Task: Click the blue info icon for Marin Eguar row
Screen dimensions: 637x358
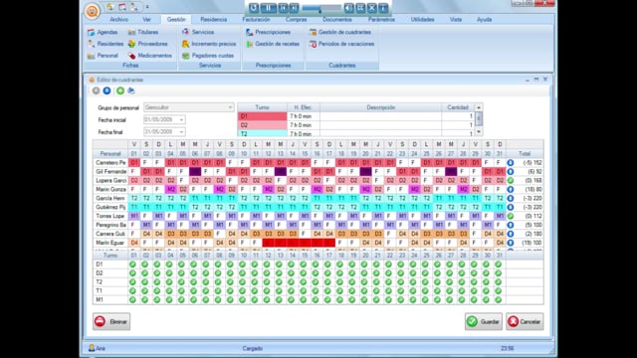Action: (511, 243)
